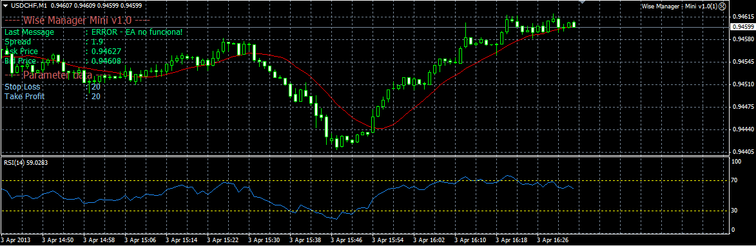The image size is (756, 246).
Task: Click the Spread value 1.9
Action: [x=97, y=42]
